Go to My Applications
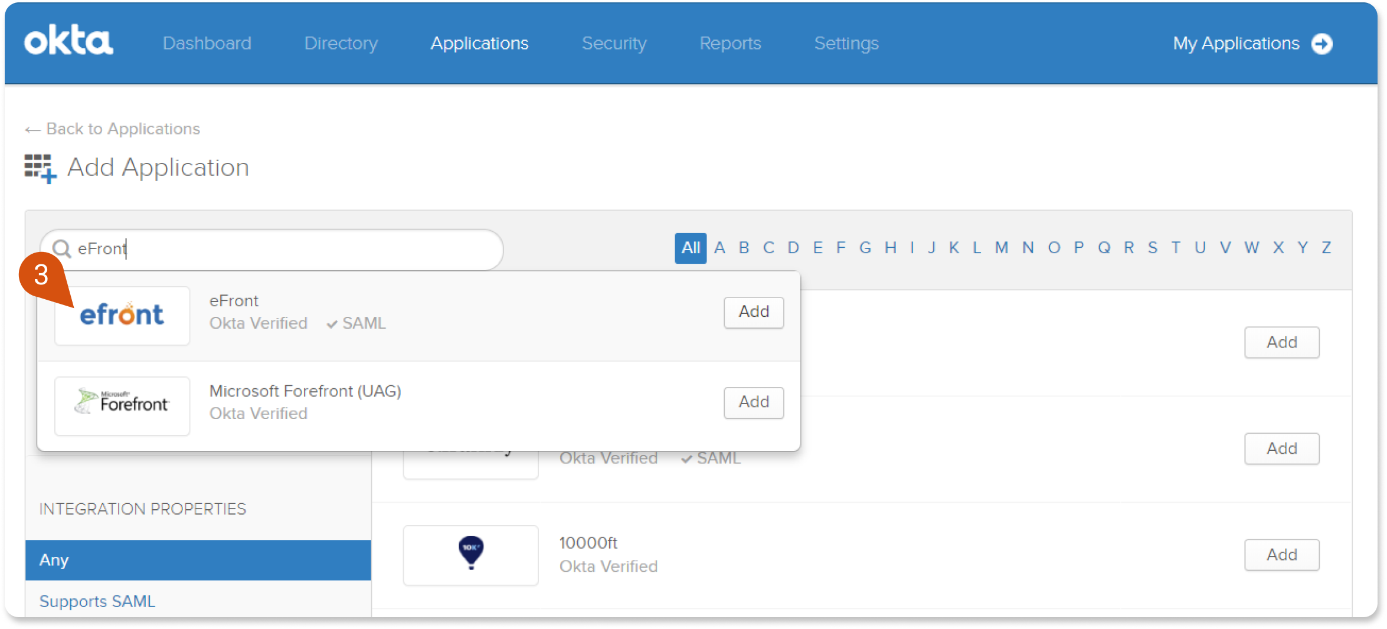The image size is (1387, 629). [x=1236, y=43]
